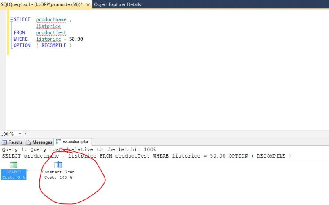
Task: Close the SQLQuery1.sql tab
Action: pyautogui.click(x=88, y=4)
